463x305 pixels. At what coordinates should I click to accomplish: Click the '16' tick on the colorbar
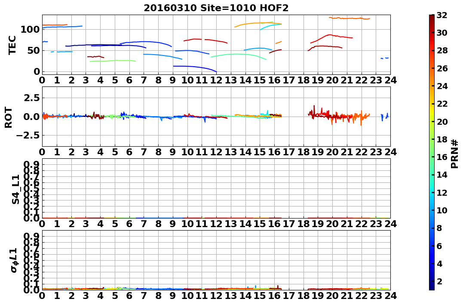click(x=442, y=157)
